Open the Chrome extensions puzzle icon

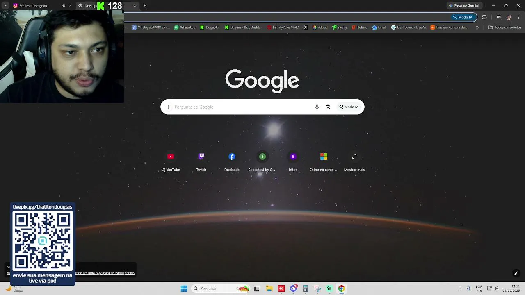click(484, 17)
